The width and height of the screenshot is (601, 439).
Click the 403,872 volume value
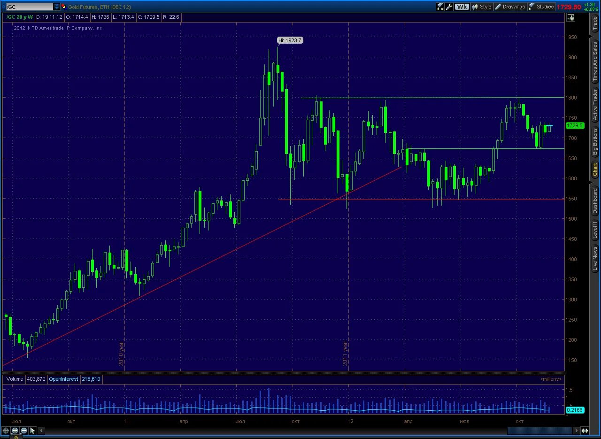coord(35,379)
